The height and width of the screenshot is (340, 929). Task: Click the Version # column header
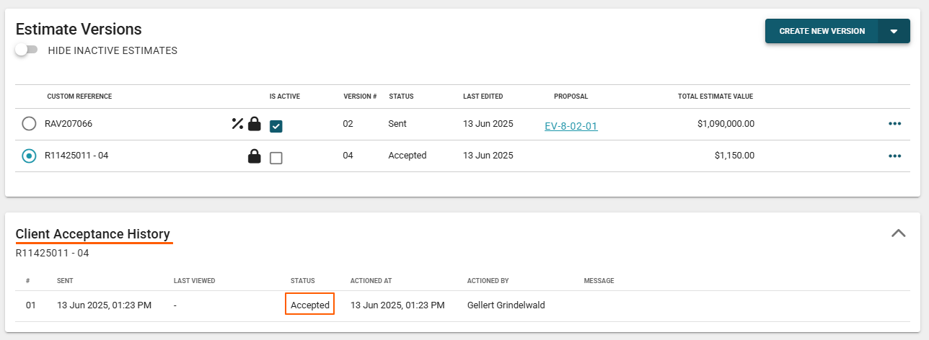(x=360, y=97)
